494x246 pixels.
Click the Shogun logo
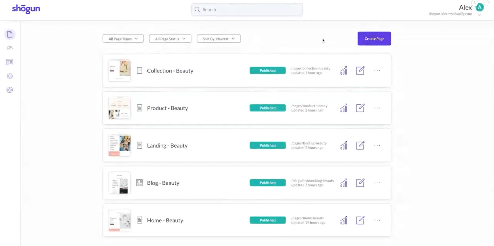(x=26, y=9)
